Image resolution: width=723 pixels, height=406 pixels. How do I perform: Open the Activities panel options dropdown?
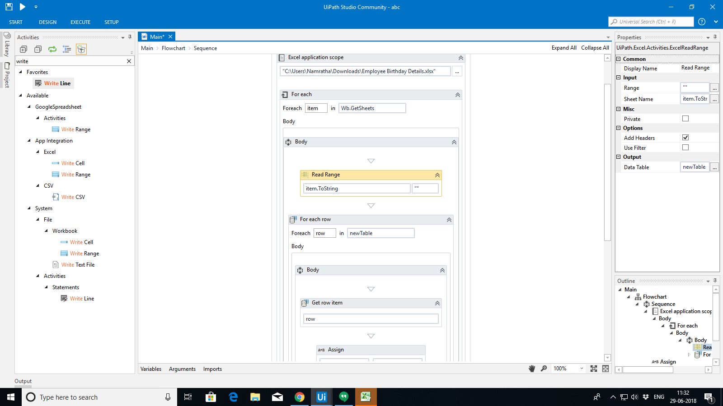tap(123, 37)
